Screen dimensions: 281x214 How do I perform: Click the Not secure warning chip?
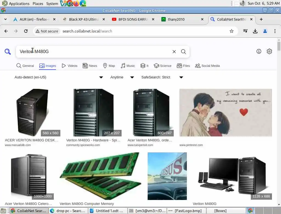(x=47, y=31)
